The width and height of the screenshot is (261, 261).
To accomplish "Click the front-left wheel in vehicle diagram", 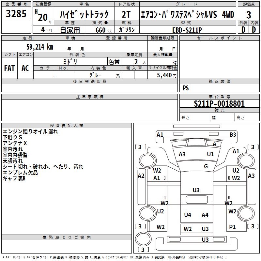I will click(x=148, y=160).
